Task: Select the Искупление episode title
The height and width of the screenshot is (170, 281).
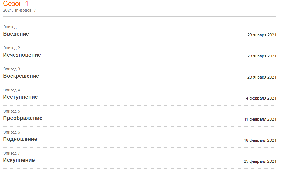Action: click(x=19, y=160)
